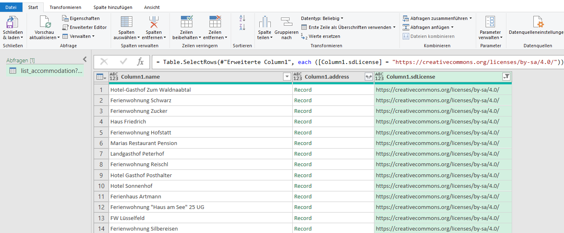Refresh preview with Vorschau aktualisieren icon

coord(45,22)
